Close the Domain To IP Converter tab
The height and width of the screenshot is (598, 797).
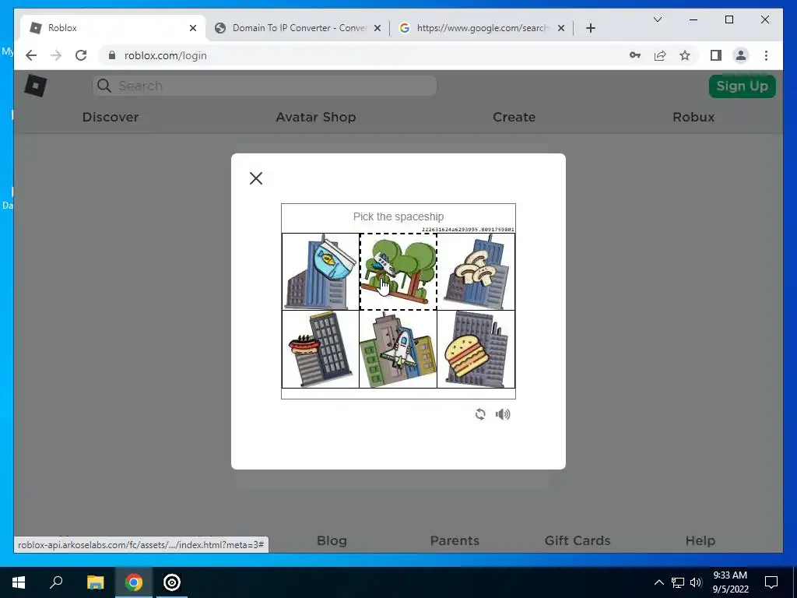tap(377, 28)
